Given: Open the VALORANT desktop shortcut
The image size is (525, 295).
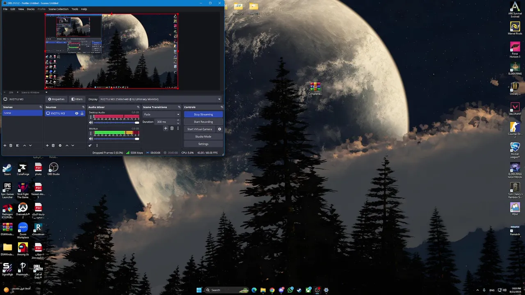Looking at the screenshot, I should coord(515,109).
